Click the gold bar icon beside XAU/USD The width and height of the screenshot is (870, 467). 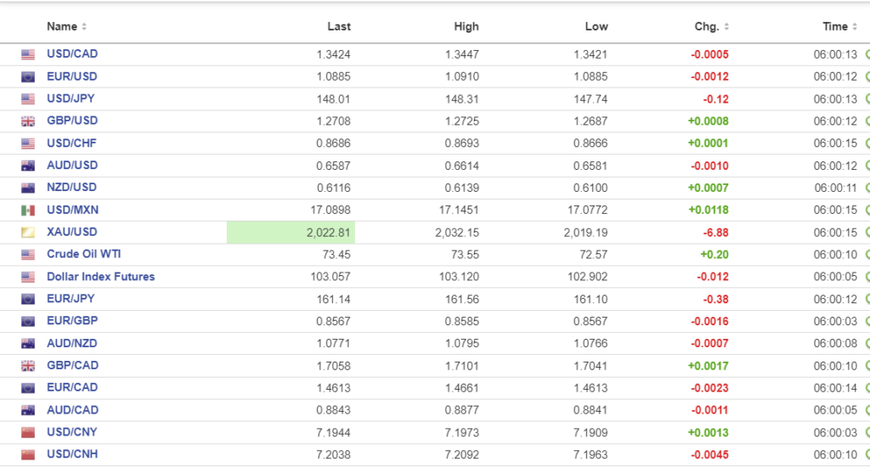(28, 232)
